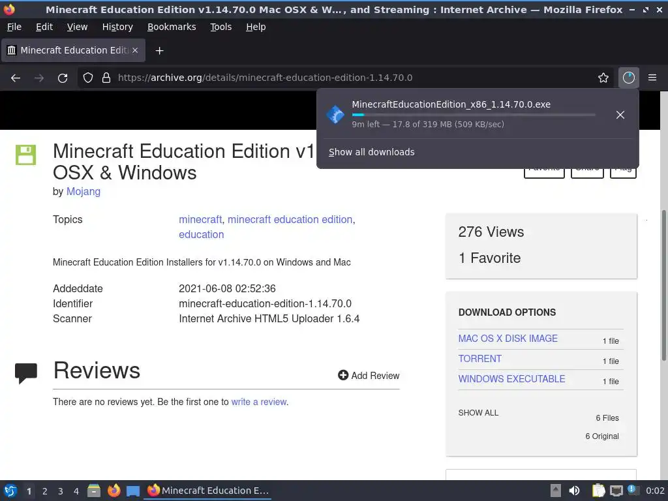Click the green floppy disk software icon
The width and height of the screenshot is (668, 501).
[x=25, y=155]
